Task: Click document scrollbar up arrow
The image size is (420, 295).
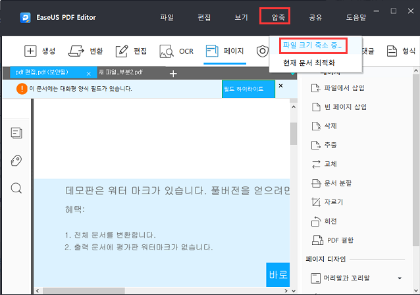Action: point(294,107)
